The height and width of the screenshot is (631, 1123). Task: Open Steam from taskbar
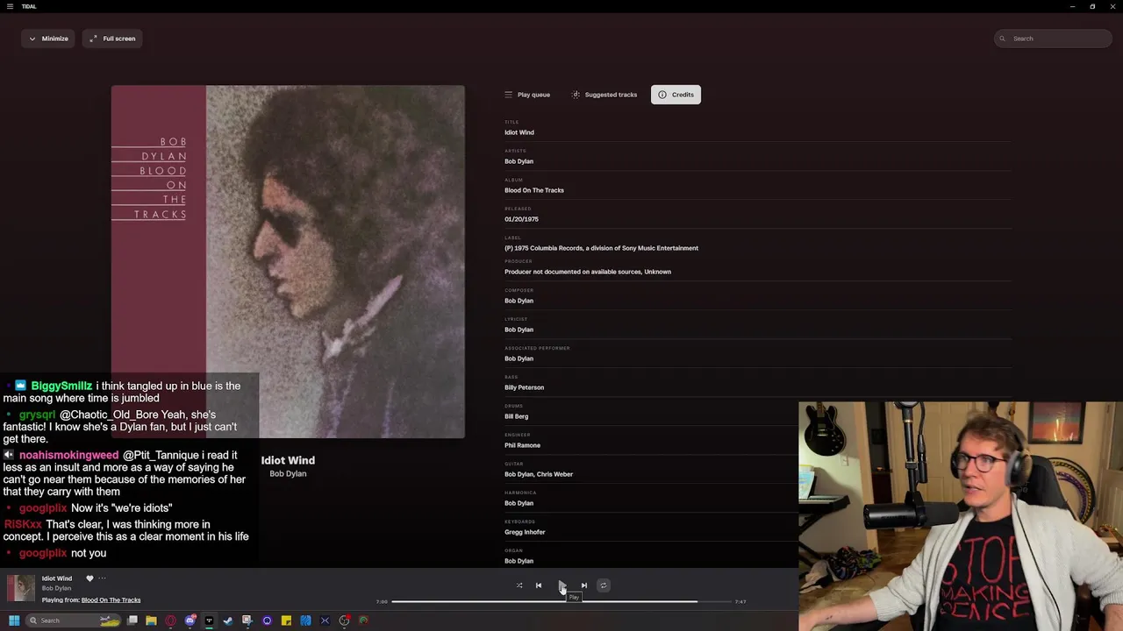tap(228, 620)
